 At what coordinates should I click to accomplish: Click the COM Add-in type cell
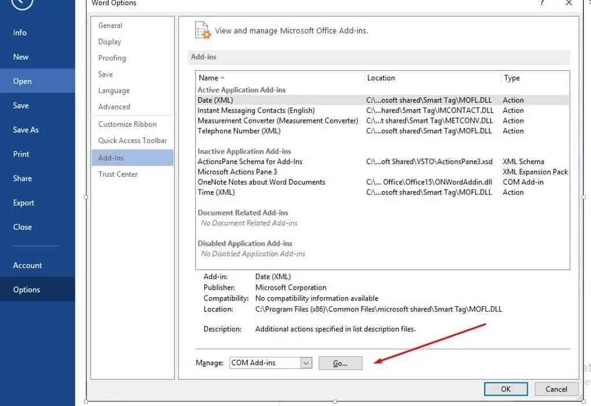523,182
